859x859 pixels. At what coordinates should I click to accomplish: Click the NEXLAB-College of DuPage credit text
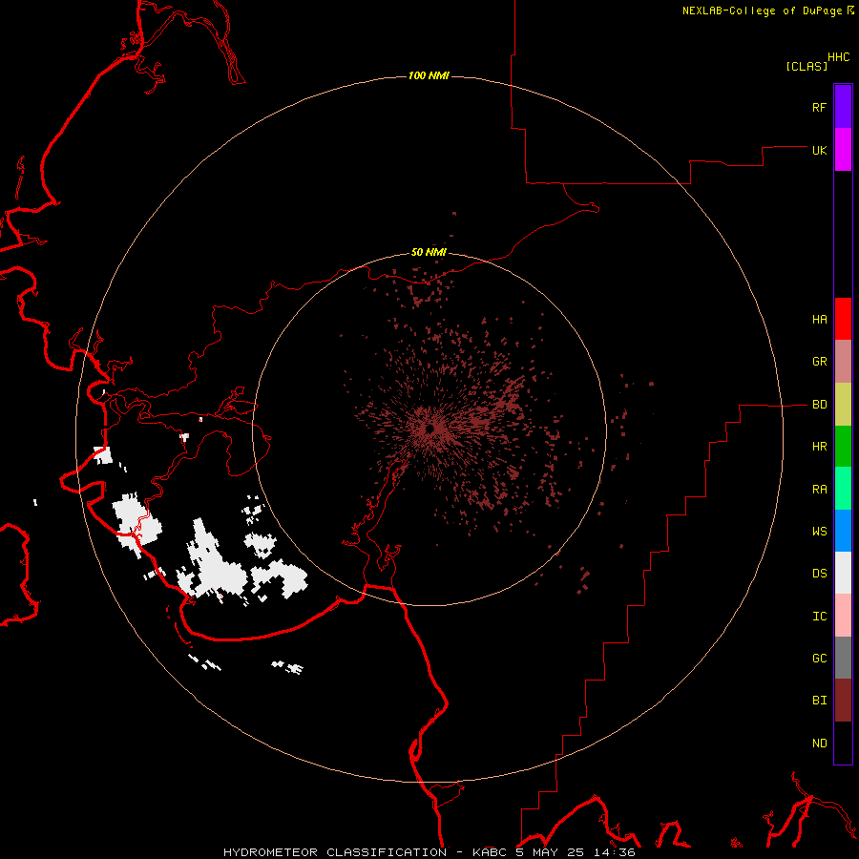pyautogui.click(x=762, y=10)
